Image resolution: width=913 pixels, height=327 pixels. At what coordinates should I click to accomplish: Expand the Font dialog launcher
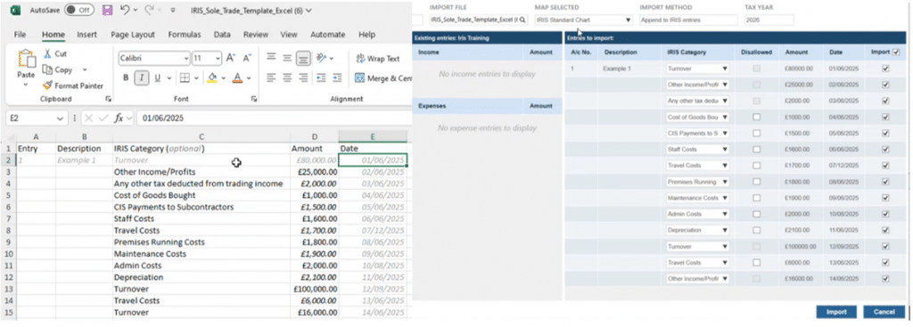tap(254, 99)
